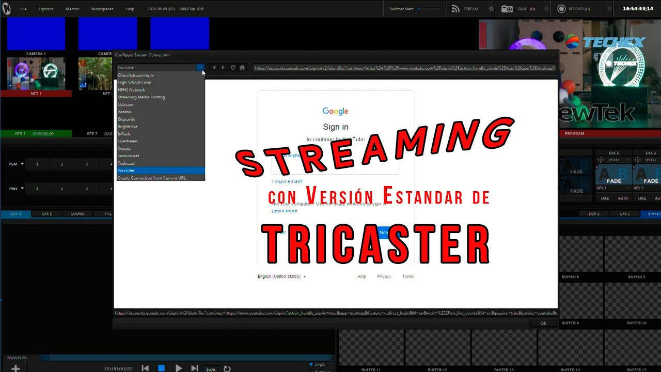Open the Help menu
The width and height of the screenshot is (661, 372).
pyautogui.click(x=130, y=9)
